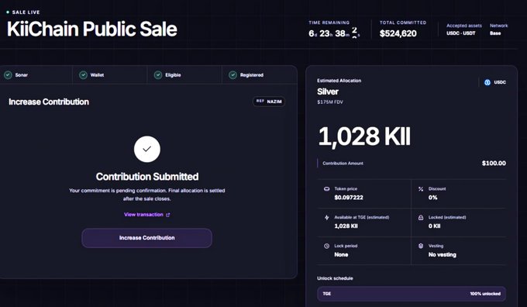Click the No vesting value

tap(443, 255)
